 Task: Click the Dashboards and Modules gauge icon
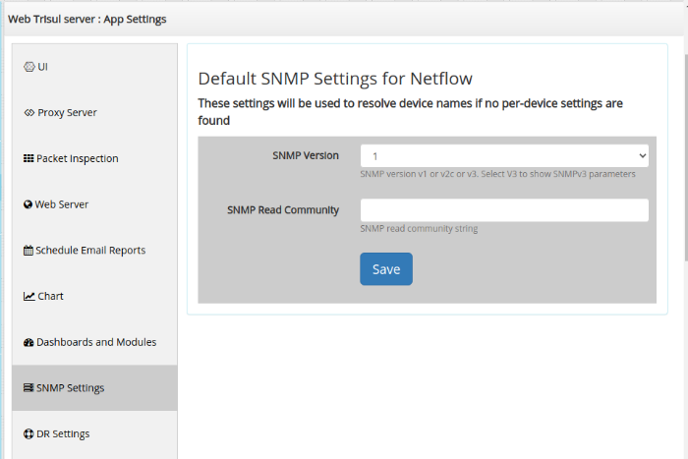click(29, 342)
